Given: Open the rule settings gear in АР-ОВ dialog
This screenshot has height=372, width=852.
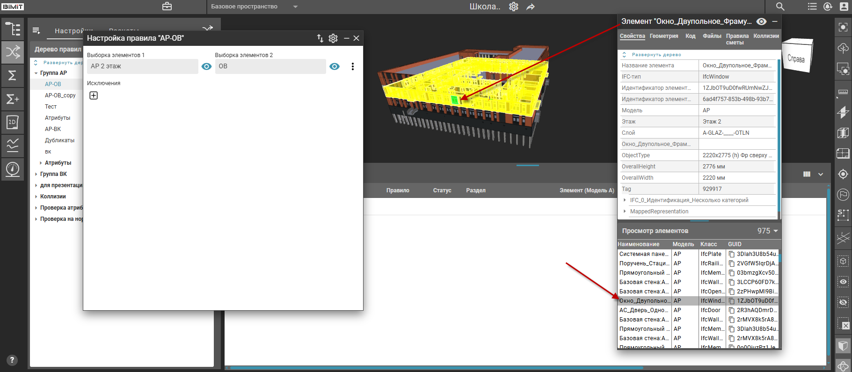Looking at the screenshot, I should point(333,38).
